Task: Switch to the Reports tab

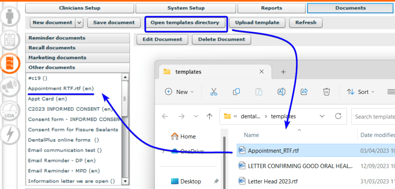Action: [271, 8]
